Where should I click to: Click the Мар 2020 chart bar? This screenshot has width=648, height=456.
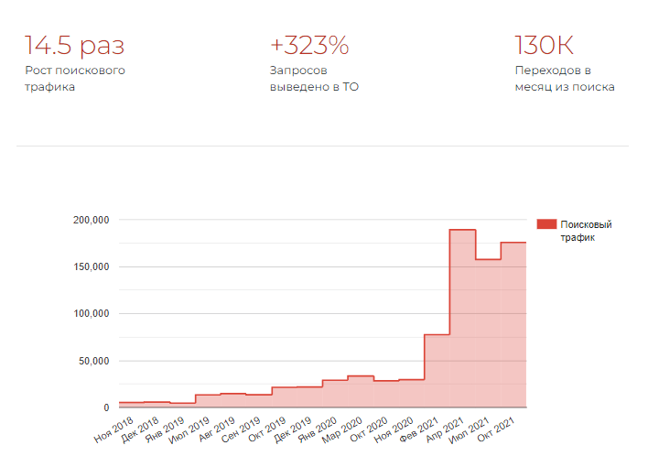[x=361, y=392]
